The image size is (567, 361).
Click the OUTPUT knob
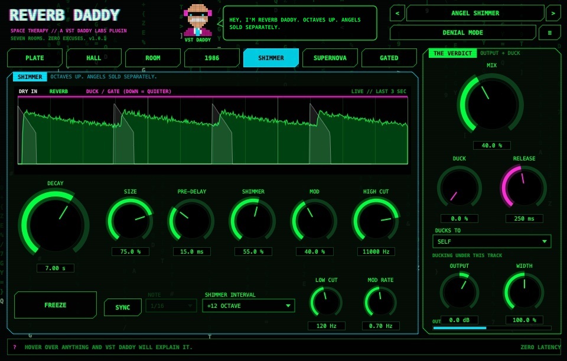[x=460, y=291]
